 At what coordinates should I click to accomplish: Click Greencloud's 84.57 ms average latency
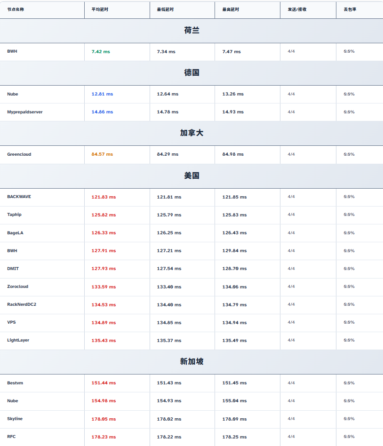click(102, 154)
